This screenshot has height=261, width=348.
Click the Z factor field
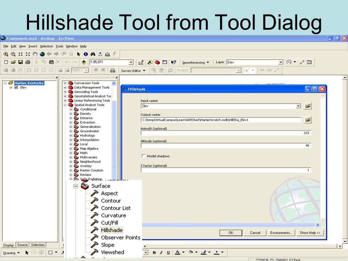(x=226, y=170)
